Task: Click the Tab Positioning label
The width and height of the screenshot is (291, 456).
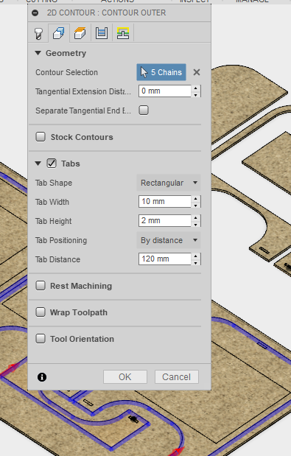Action: pyautogui.click(x=61, y=240)
